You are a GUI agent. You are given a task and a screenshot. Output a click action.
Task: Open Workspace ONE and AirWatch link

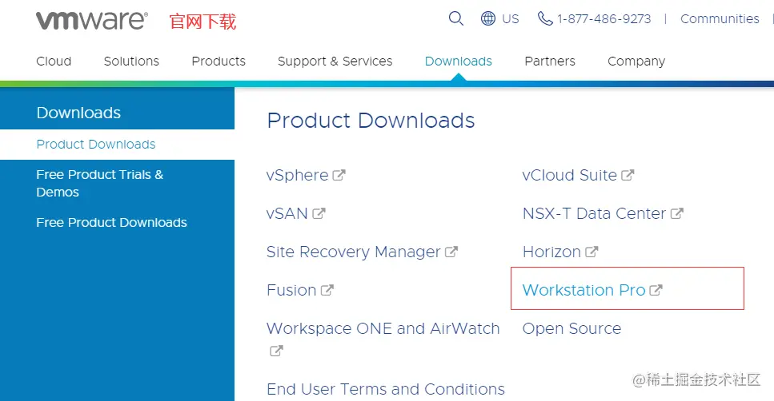coord(383,328)
